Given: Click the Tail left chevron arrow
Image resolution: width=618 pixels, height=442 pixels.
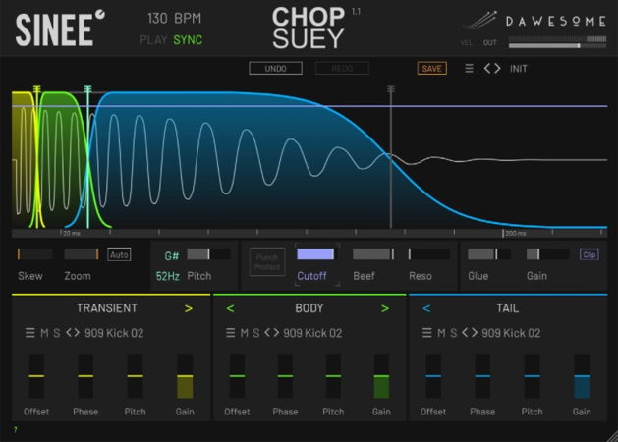Looking at the screenshot, I should [427, 308].
